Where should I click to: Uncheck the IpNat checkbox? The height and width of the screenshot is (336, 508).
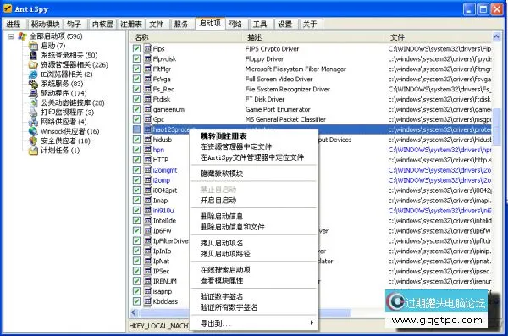point(136,261)
